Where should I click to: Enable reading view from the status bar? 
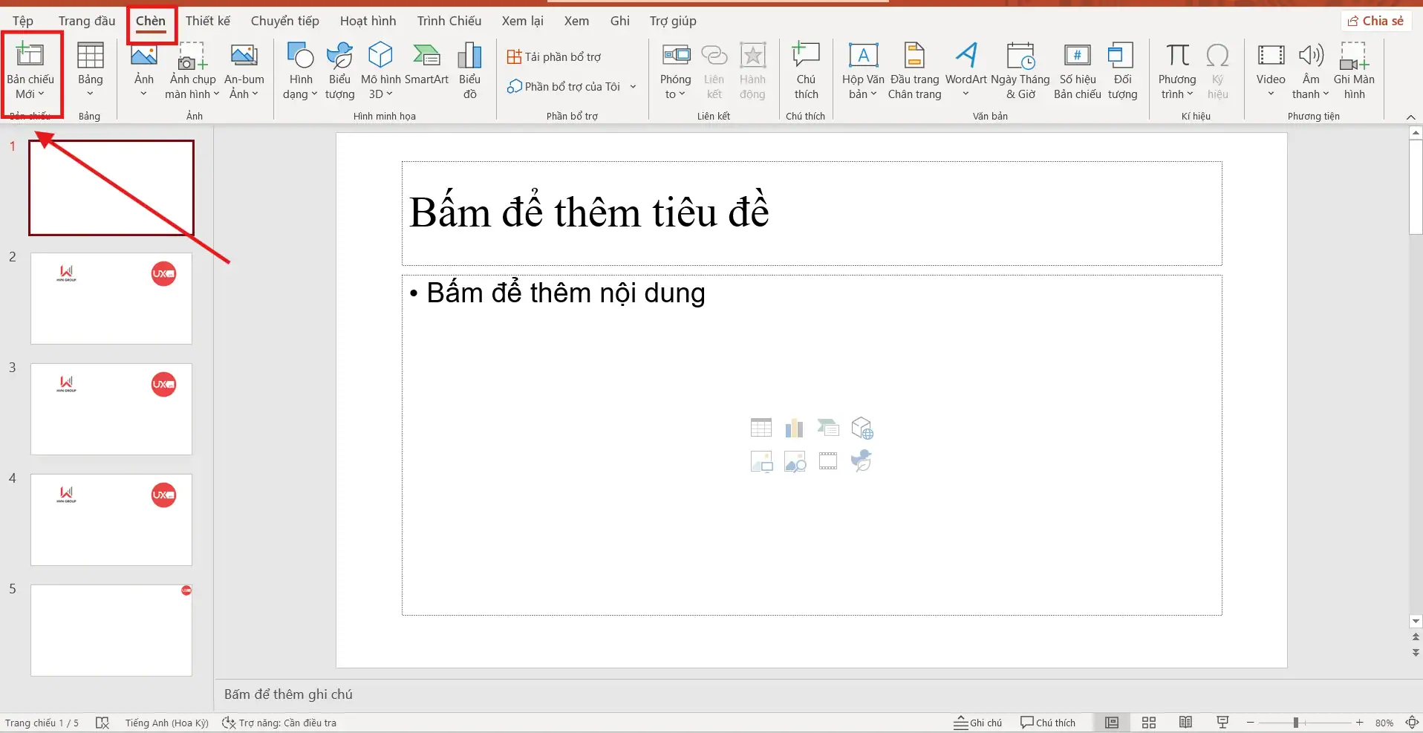tap(1185, 722)
